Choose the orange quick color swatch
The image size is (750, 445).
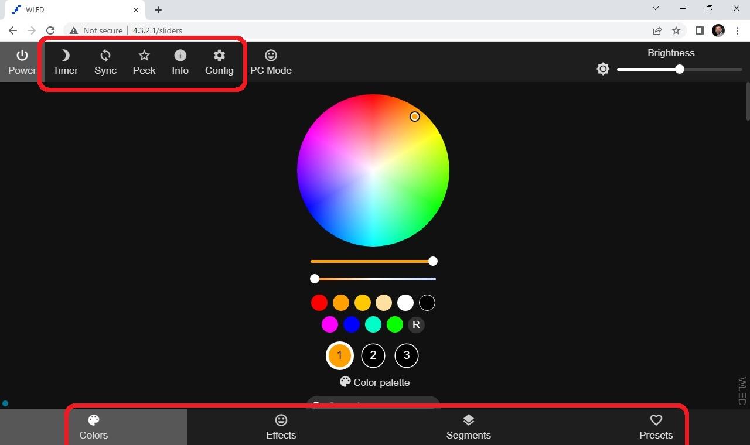point(341,303)
